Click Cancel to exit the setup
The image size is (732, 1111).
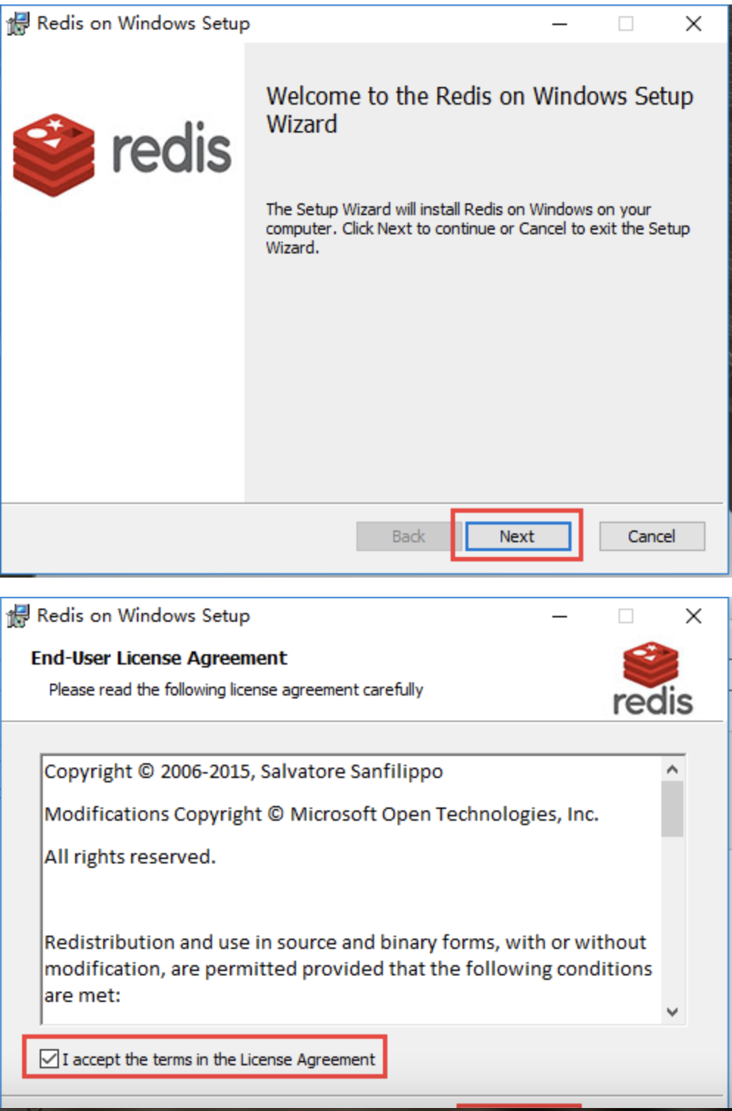(652, 536)
